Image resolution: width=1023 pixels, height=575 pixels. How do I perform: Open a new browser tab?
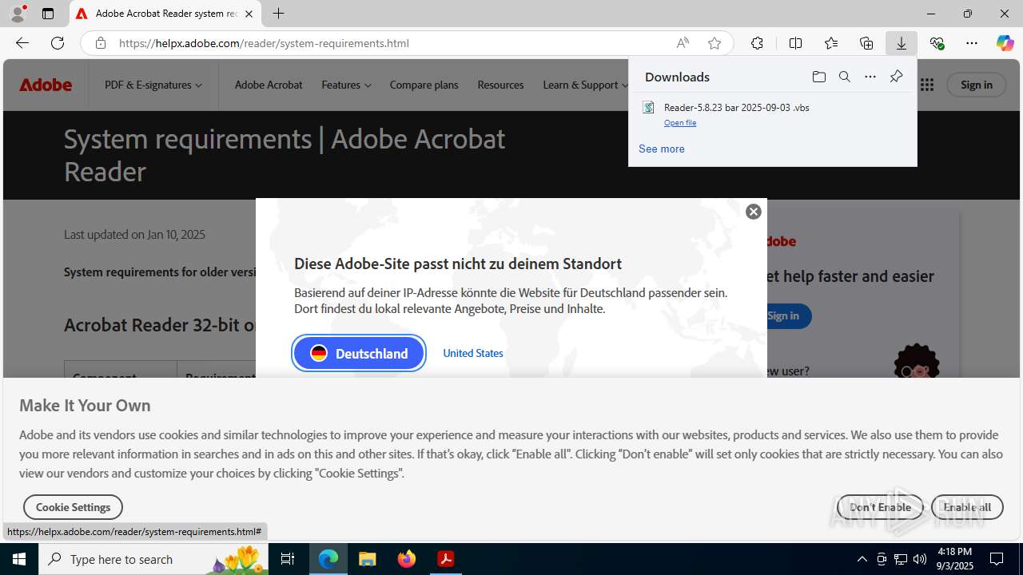click(278, 14)
